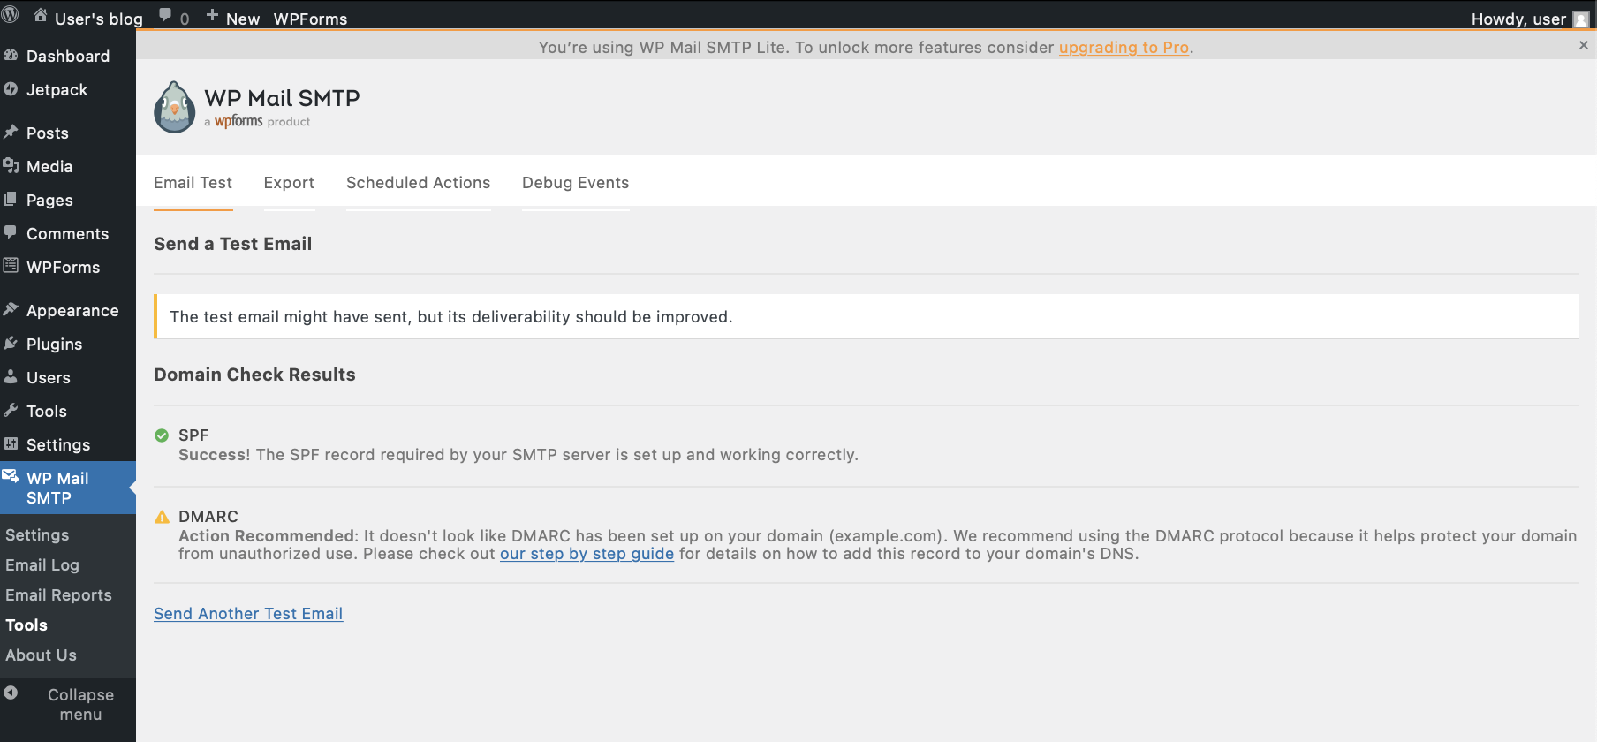Click the upgrading to Pro link
This screenshot has width=1597, height=742.
pos(1124,48)
